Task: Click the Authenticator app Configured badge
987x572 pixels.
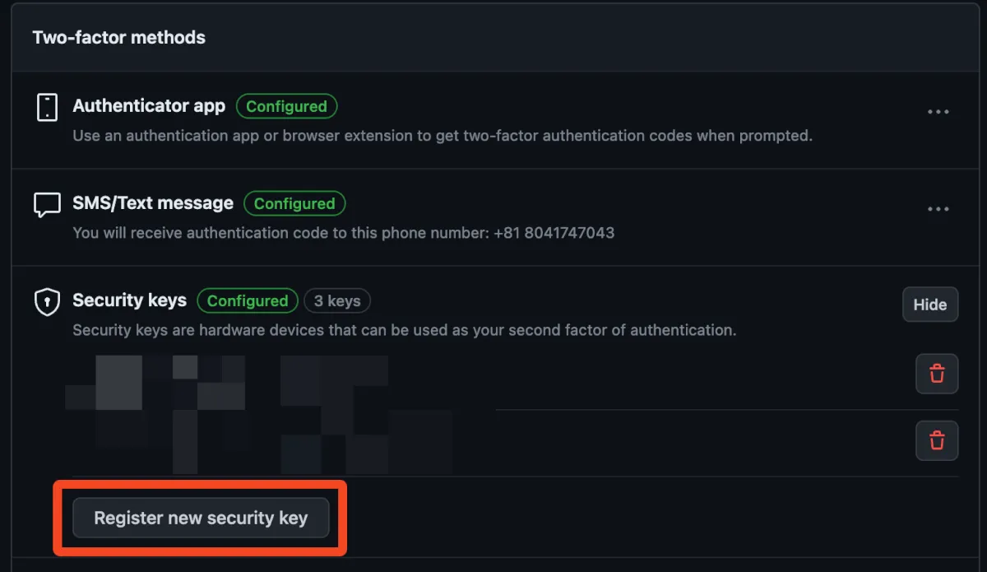Action: pyautogui.click(x=286, y=106)
